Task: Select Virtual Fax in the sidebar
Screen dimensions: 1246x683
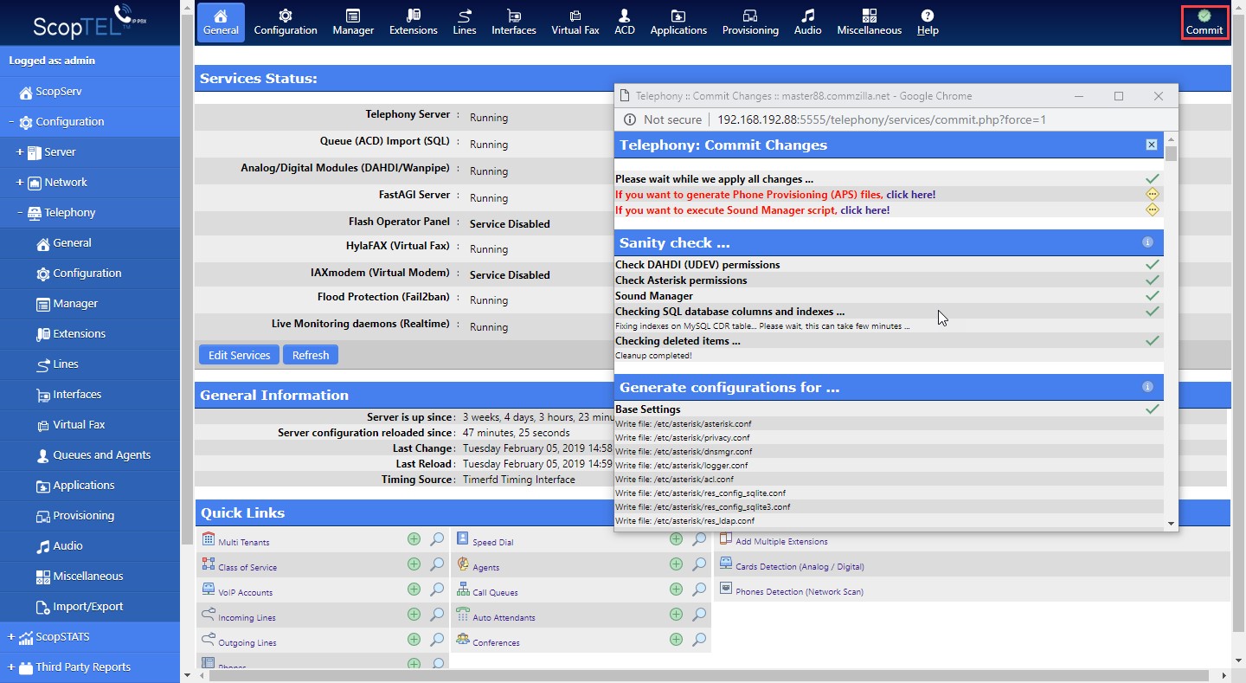Action: (79, 425)
